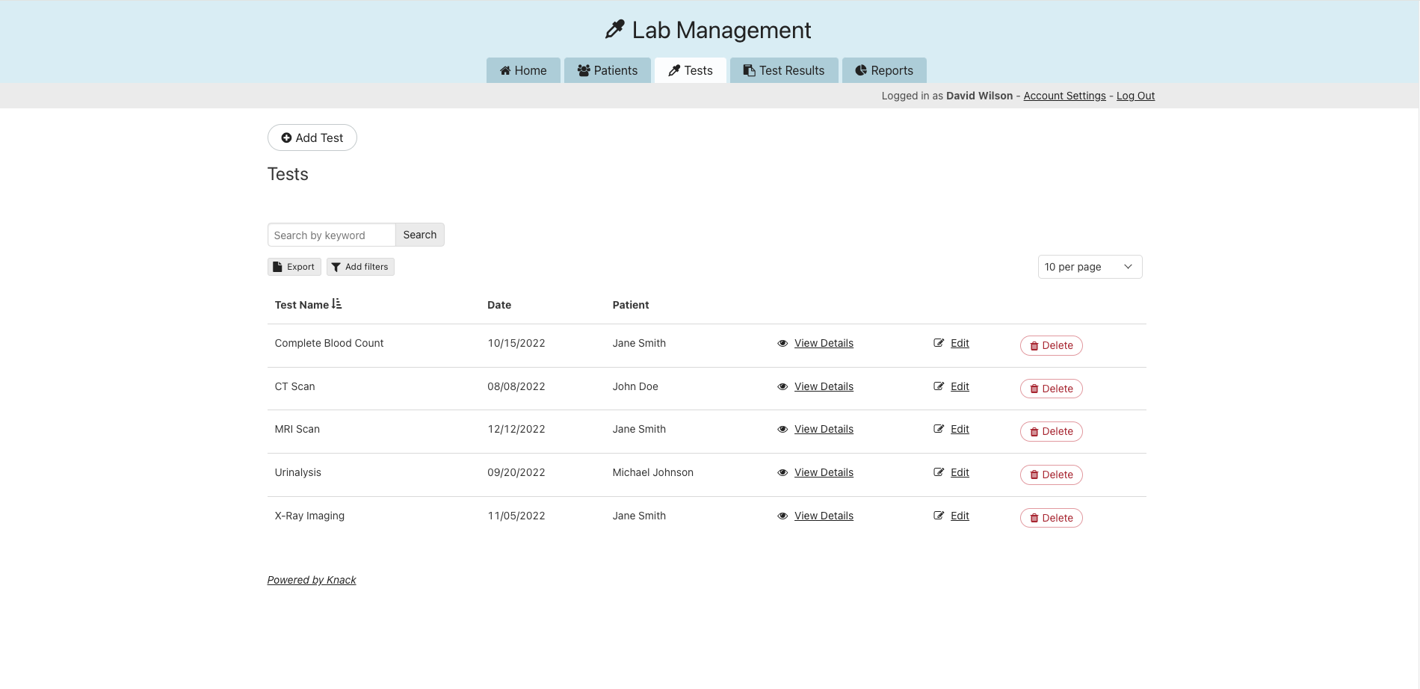
Task: Click the funnel icon on Add filters
Action: pos(336,268)
